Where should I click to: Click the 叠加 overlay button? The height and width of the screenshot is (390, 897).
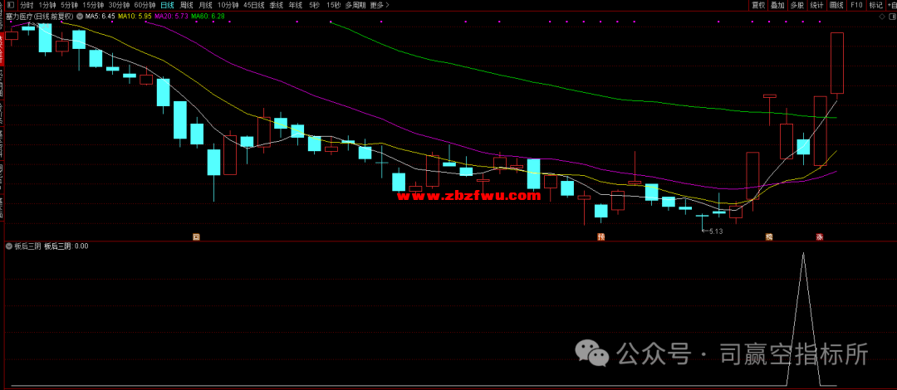click(x=777, y=5)
